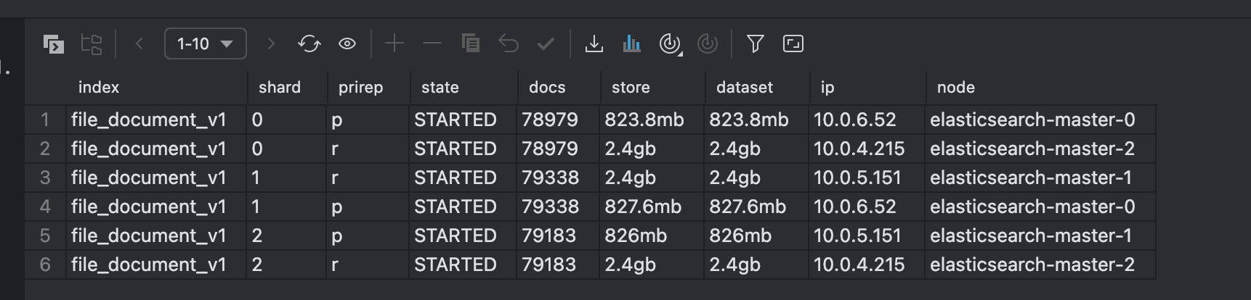The width and height of the screenshot is (1251, 300).
Task: Click the tree structure view icon
Action: coord(92,44)
